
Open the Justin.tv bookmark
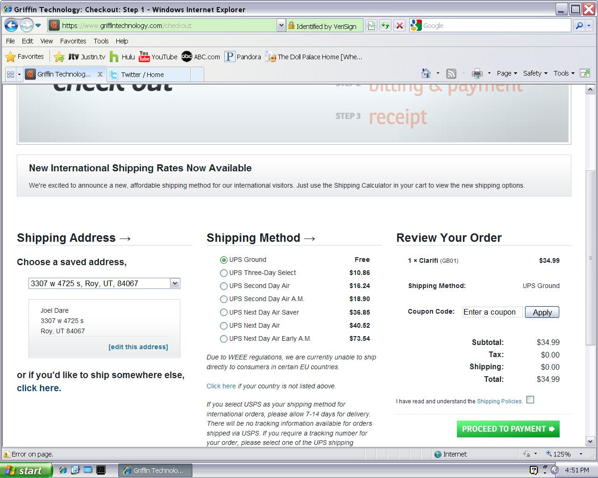tap(87, 57)
